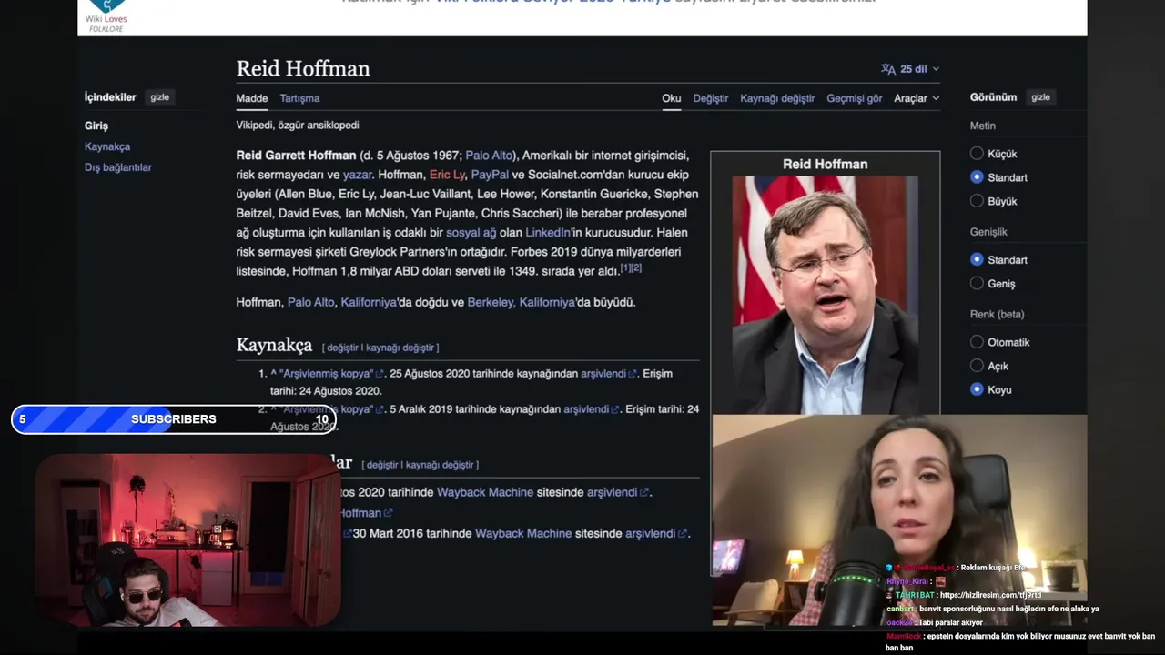This screenshot has height=655, width=1165.
Task: Click değiştir beside the partly hidden section heading
Action: tap(382, 465)
